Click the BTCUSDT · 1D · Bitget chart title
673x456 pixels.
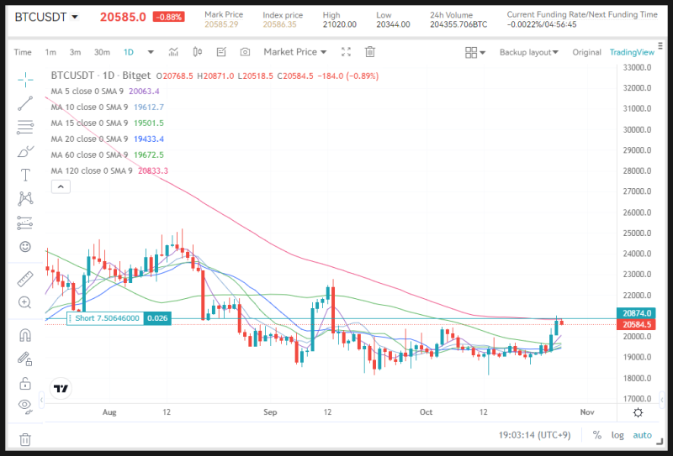tap(101, 76)
